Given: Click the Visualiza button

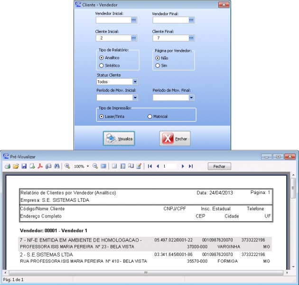Looking at the screenshot, I should click(x=119, y=138).
